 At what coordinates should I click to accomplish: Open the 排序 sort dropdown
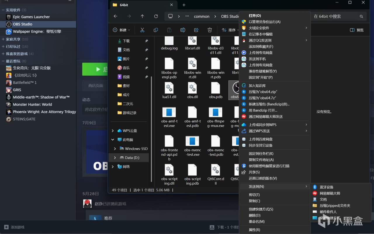tap(230, 30)
